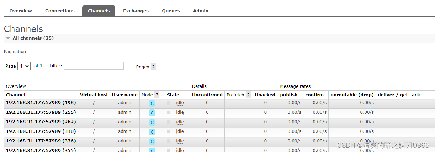Enable the Regex checkbox

point(131,66)
